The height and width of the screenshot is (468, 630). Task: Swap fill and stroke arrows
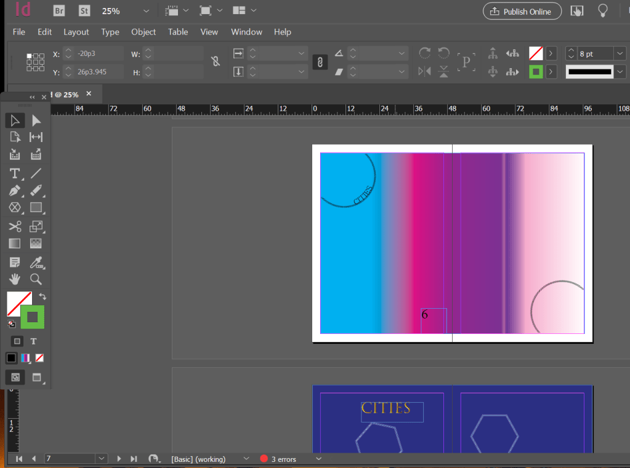[x=42, y=296]
